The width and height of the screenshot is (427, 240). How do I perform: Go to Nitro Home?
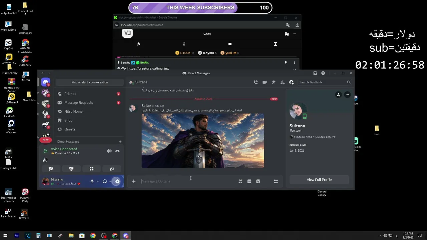click(89, 111)
